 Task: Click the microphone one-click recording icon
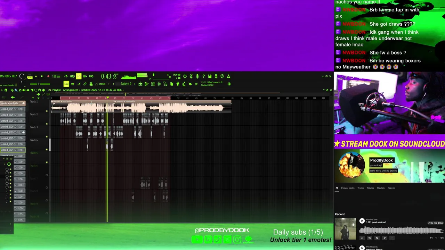(x=197, y=76)
